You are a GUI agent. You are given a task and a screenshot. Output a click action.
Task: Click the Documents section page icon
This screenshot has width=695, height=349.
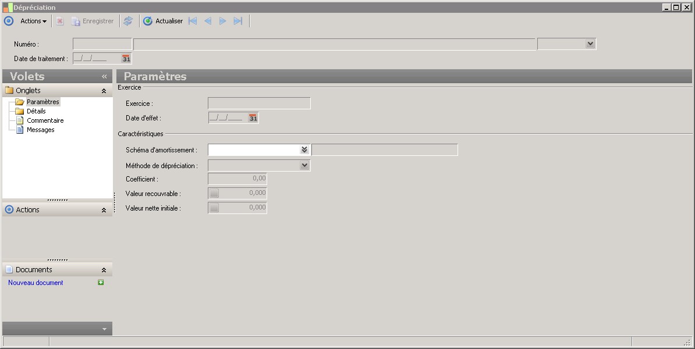[x=9, y=269]
